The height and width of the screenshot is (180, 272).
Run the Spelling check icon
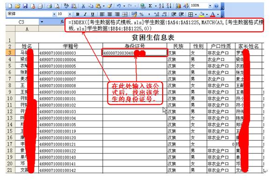pyautogui.click(x=66, y=7)
